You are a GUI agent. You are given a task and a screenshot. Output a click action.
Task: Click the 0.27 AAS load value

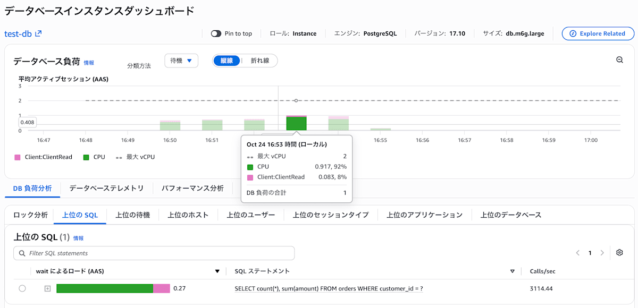(180, 288)
